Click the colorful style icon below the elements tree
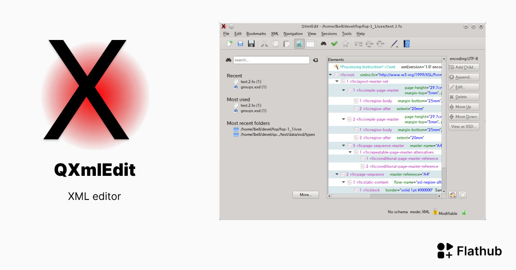516x270 pixels. [x=452, y=194]
